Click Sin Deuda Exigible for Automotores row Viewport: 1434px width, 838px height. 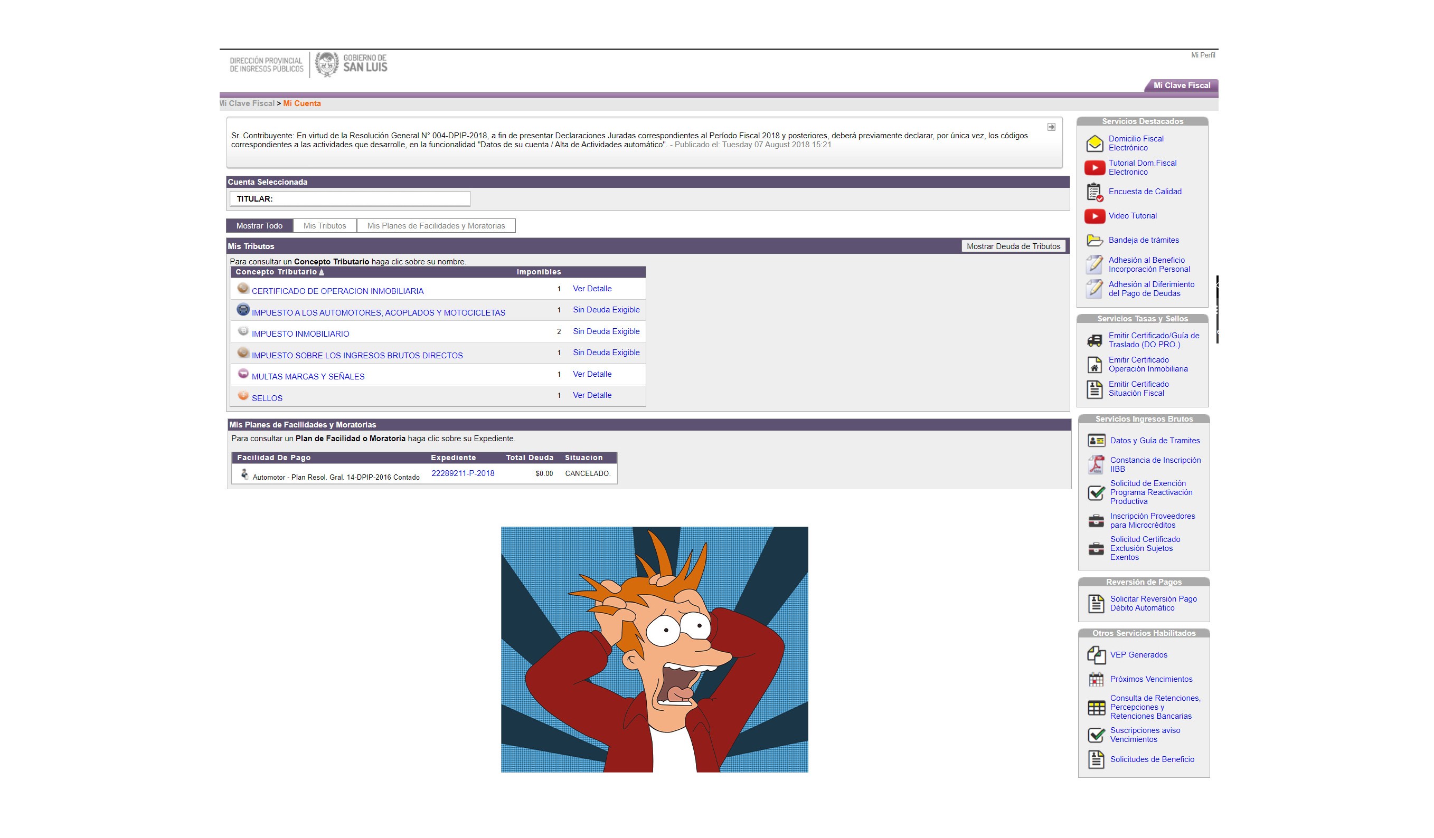(606, 309)
